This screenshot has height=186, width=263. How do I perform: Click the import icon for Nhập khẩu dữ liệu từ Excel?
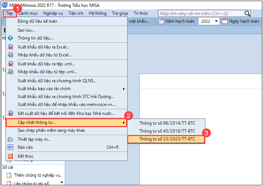pos(10,55)
